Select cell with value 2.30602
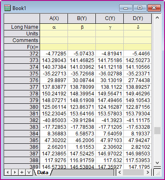165x180 pixels. [x=110, y=147]
